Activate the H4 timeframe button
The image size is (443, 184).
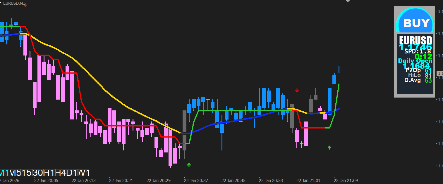coord(61,173)
